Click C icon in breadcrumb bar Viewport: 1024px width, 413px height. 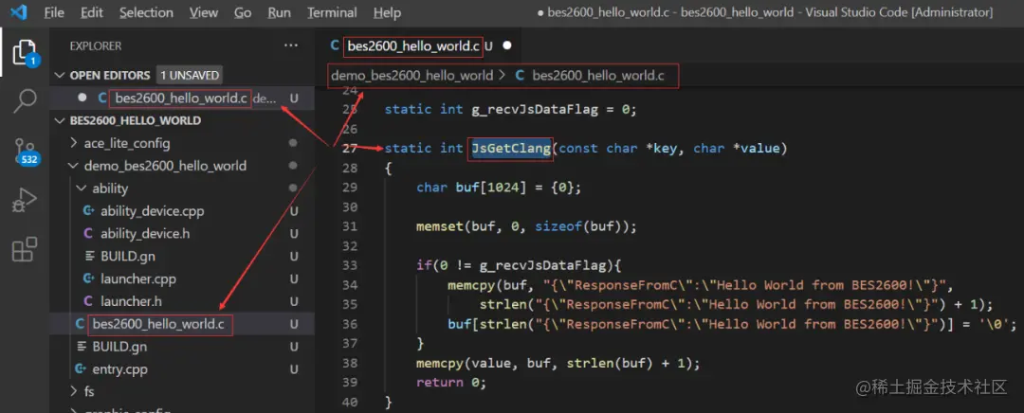click(x=520, y=76)
